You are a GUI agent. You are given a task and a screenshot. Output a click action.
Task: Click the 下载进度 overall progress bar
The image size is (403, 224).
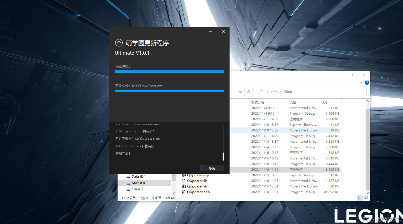point(169,71)
